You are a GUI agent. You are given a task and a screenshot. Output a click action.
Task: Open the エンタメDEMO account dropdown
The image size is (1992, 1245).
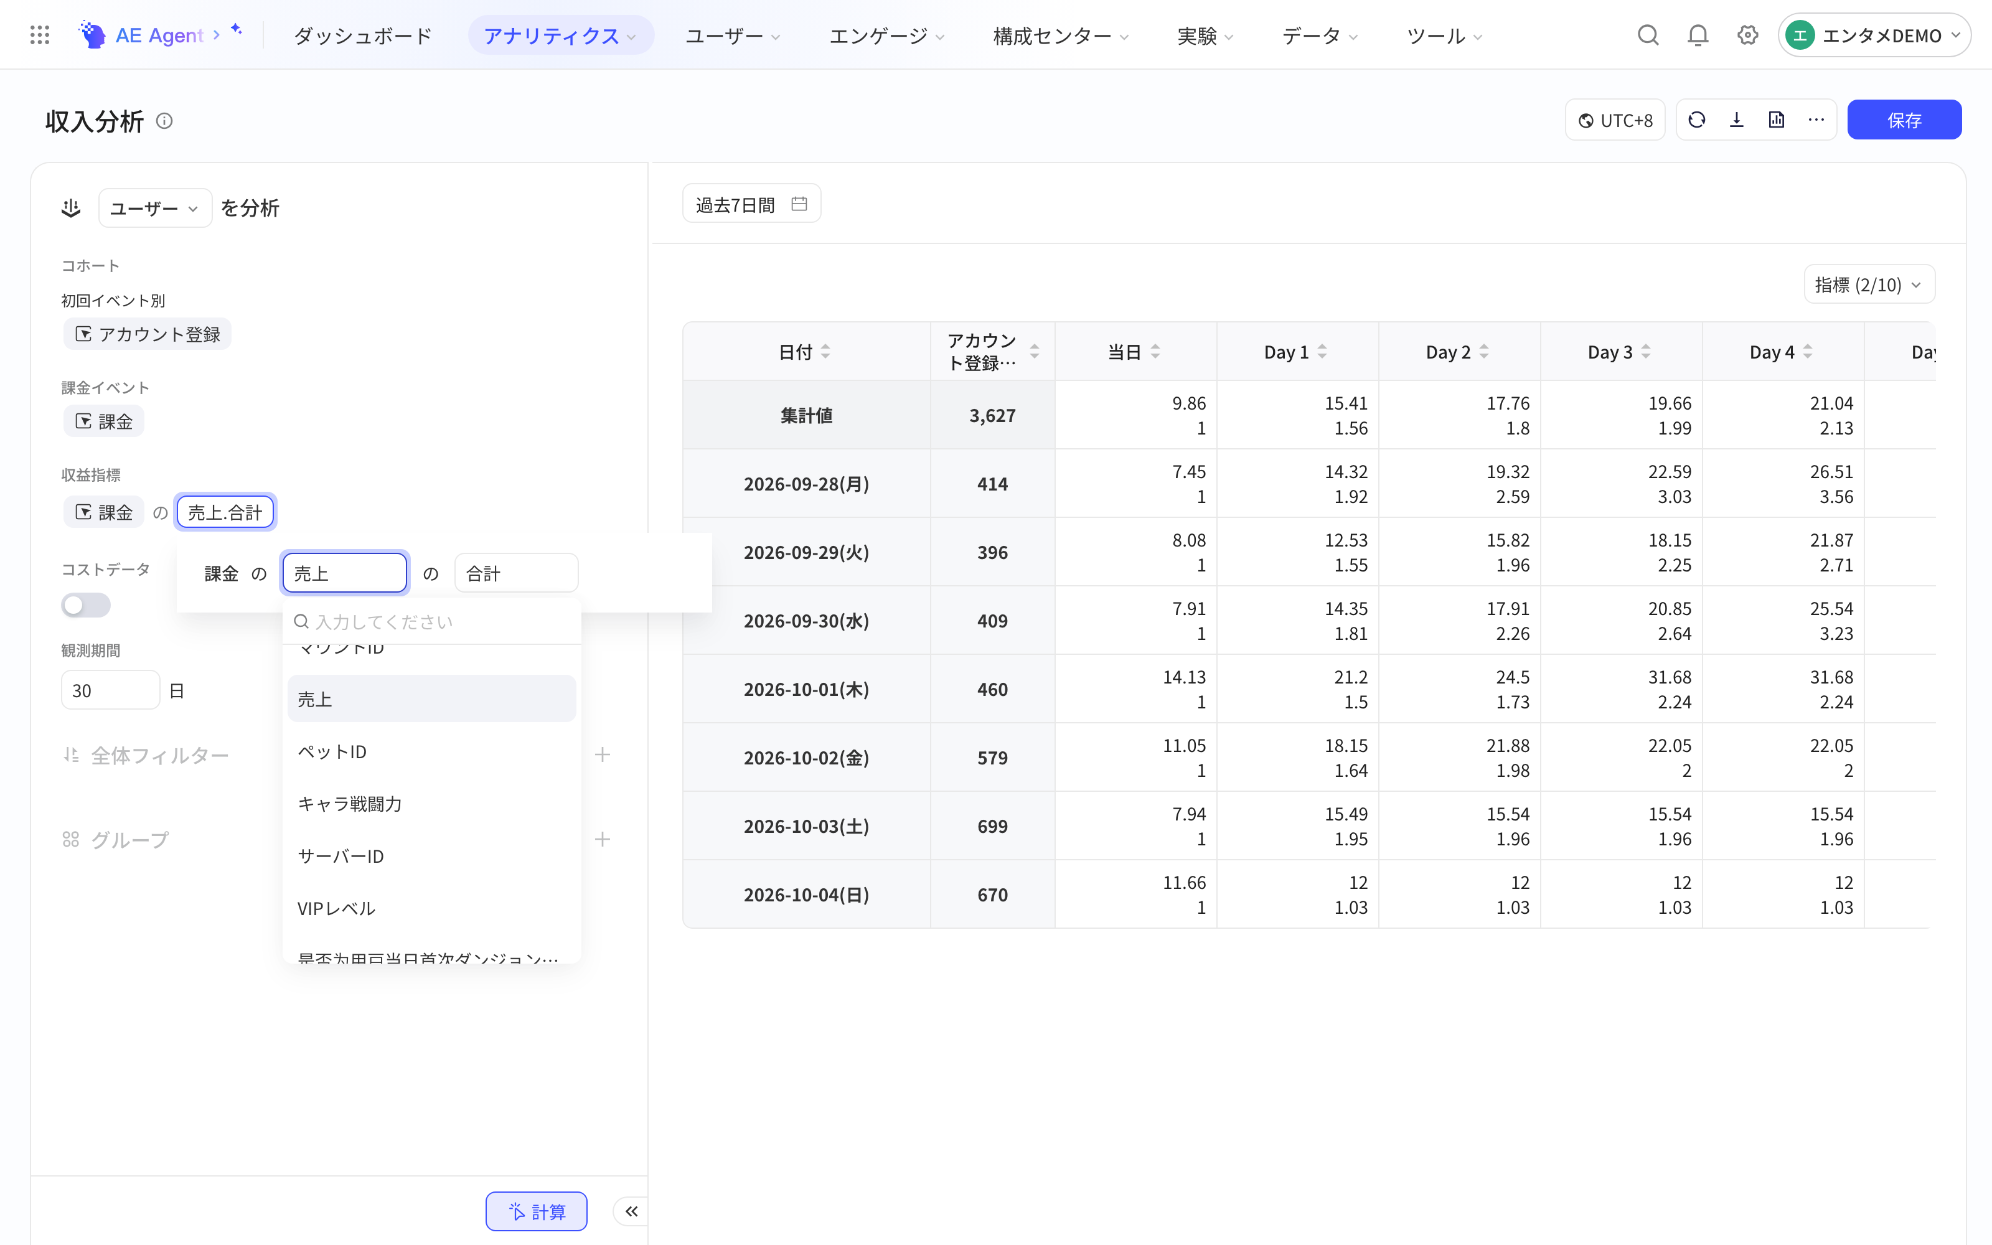[1874, 35]
